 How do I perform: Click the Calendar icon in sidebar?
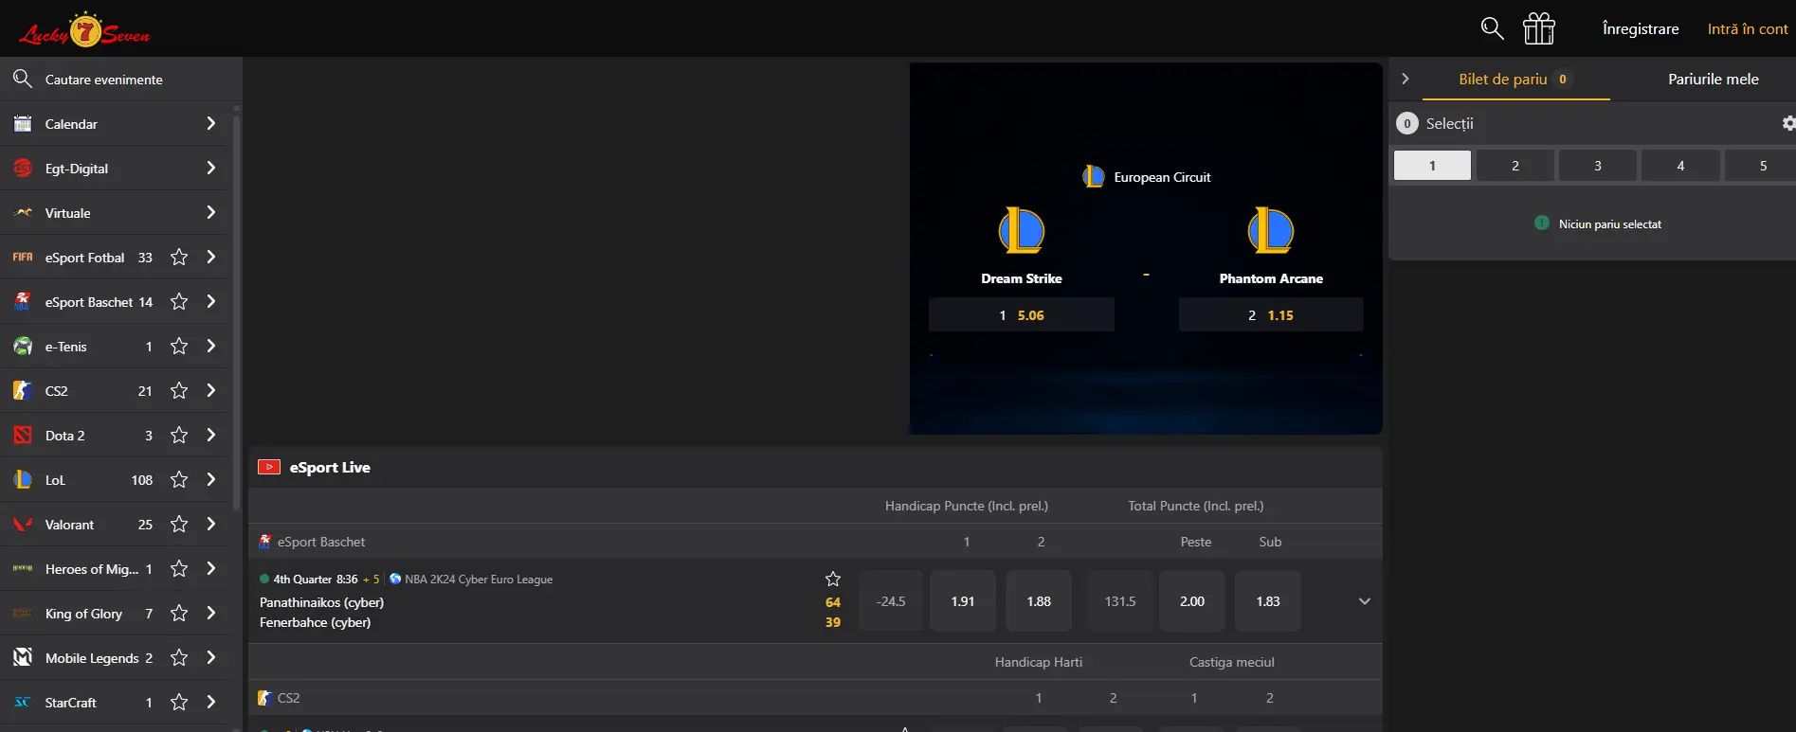pos(23,124)
